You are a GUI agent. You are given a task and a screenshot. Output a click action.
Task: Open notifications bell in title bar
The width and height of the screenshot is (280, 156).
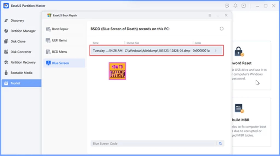(x=235, y=6)
